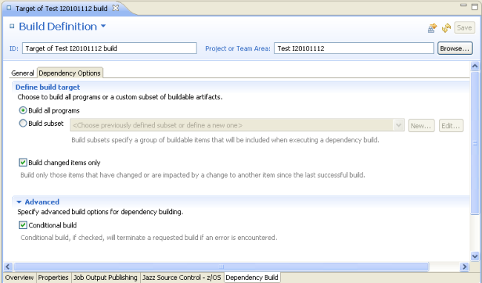Click the Advanced section title
This screenshot has width=482, height=283.
pyautogui.click(x=42, y=202)
